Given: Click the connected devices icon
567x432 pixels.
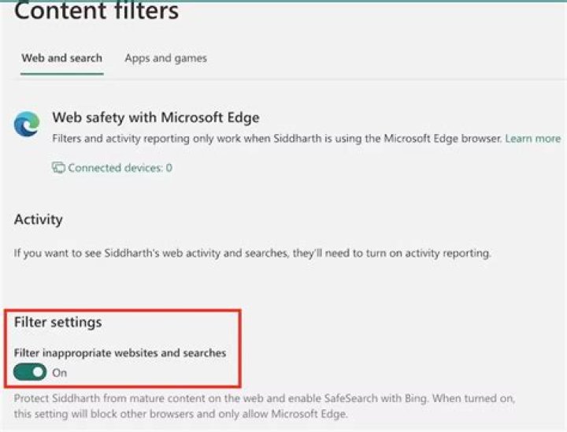Looking at the screenshot, I should (58, 168).
